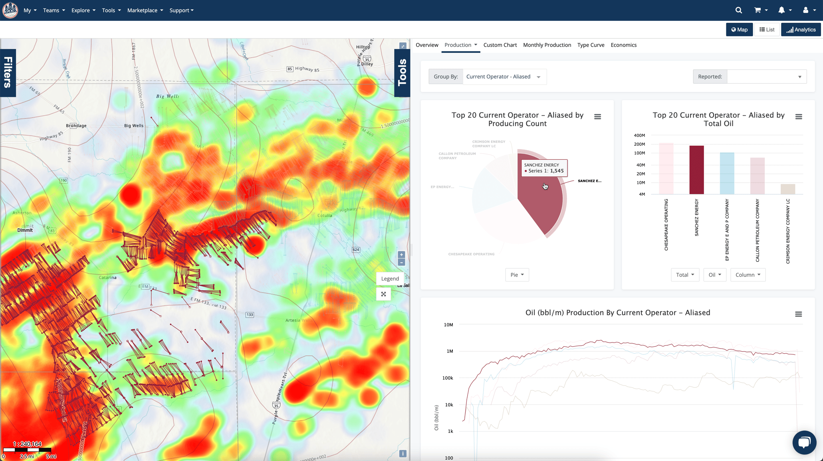Zoom in on the map with the plus control
This screenshot has width=823, height=461.
[401, 254]
